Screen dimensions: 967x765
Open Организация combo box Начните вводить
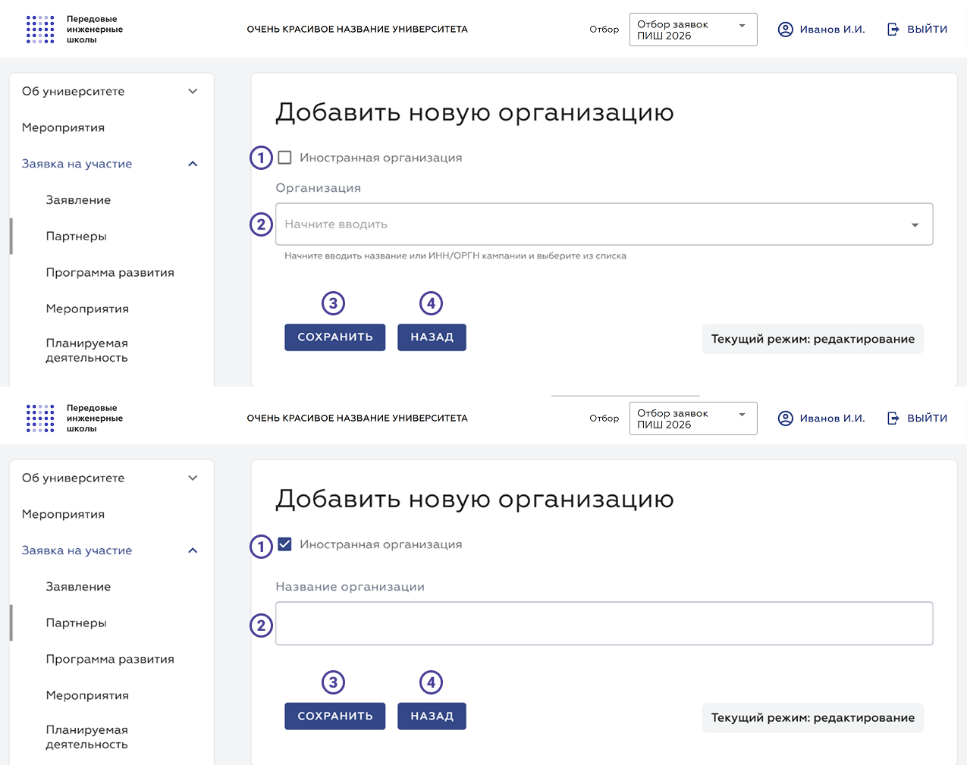[x=604, y=224]
